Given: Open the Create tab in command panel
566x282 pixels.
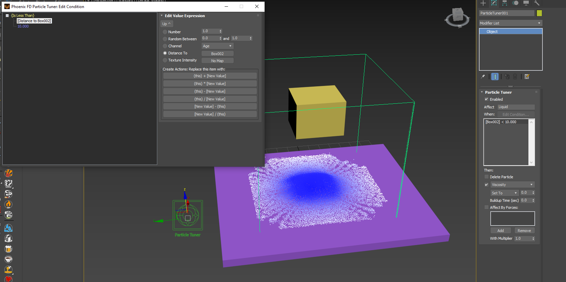Looking at the screenshot, I should point(483,3).
